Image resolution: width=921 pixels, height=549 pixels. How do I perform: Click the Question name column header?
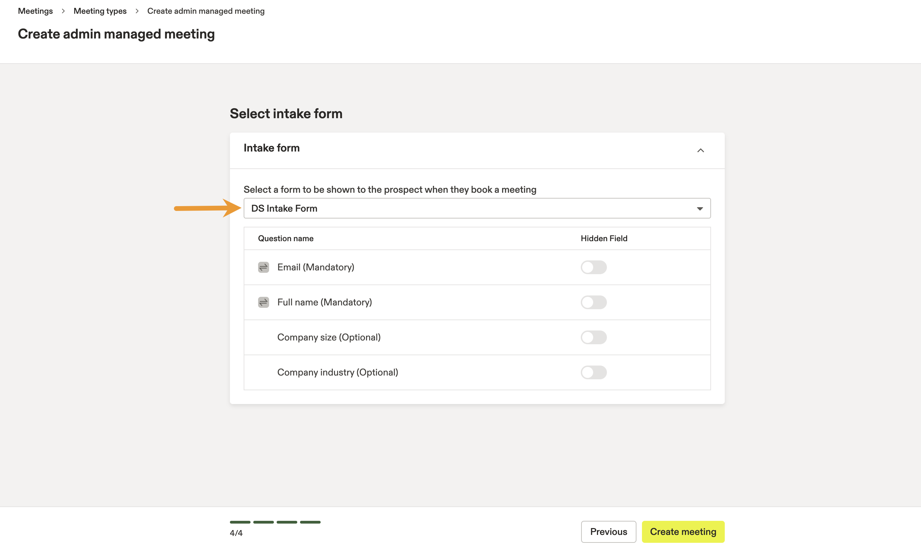pos(285,238)
